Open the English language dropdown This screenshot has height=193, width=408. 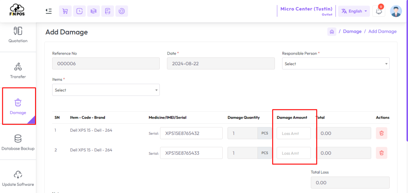(x=354, y=11)
